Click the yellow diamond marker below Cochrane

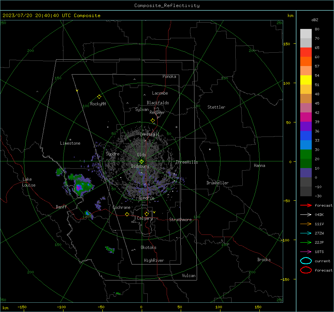coord(127,214)
